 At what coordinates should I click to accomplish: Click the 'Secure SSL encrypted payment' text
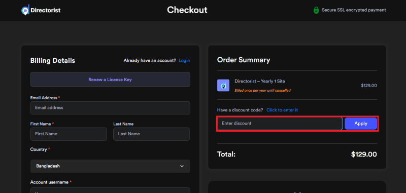click(354, 10)
